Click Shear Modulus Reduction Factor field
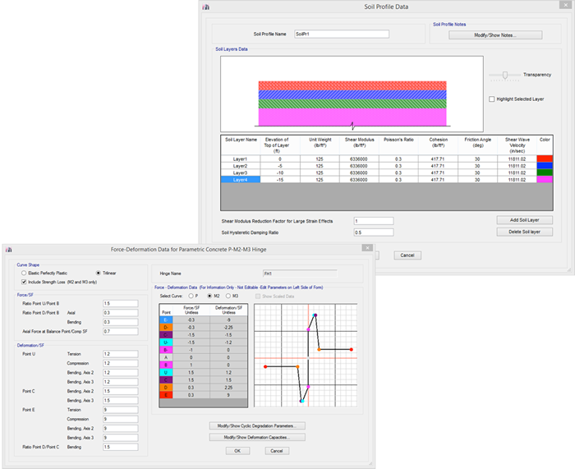Image resolution: width=575 pixels, height=469 pixels. pyautogui.click(x=374, y=221)
